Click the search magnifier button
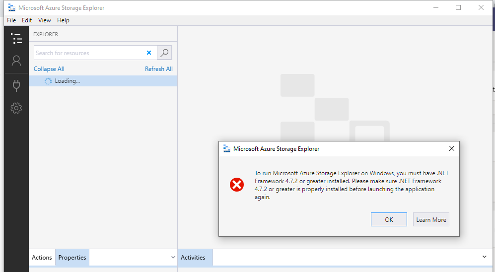The image size is (495, 272). (x=164, y=53)
